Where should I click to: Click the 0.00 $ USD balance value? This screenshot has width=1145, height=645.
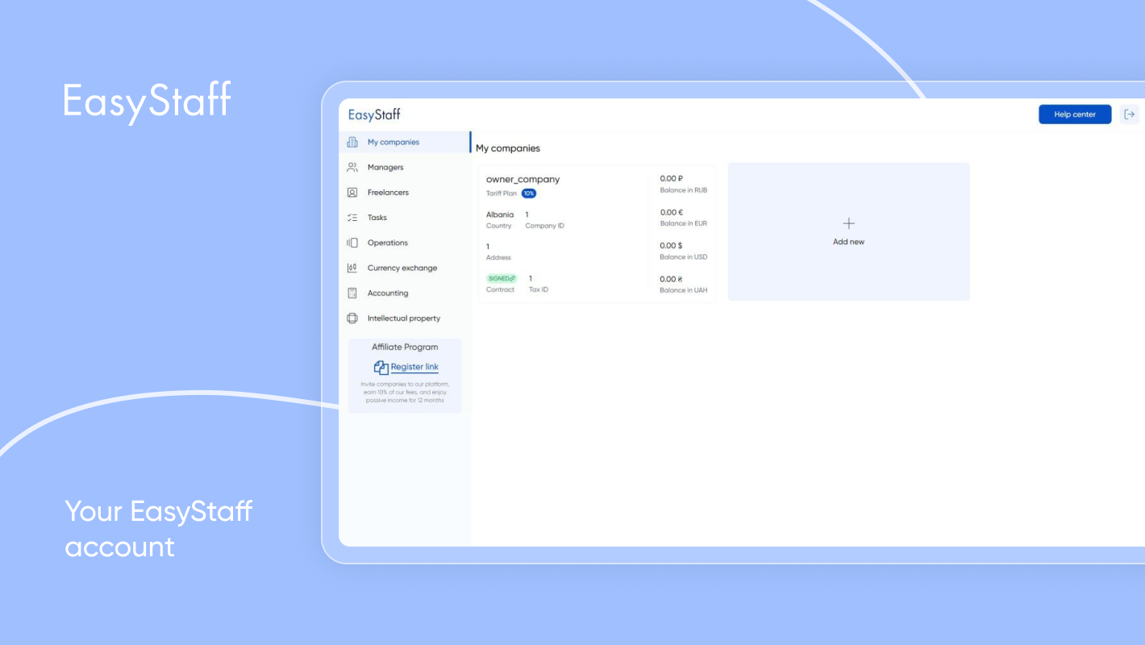672,245
